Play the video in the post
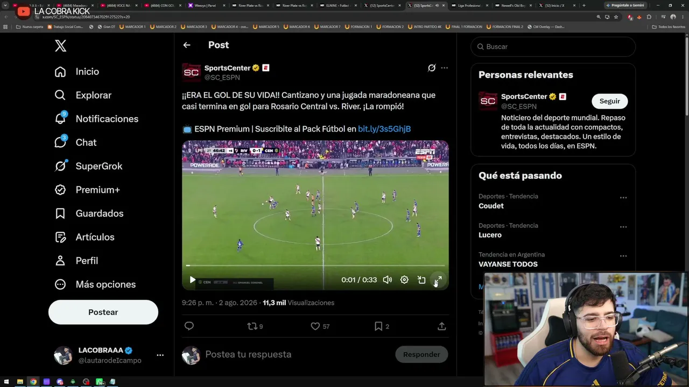 (x=193, y=280)
